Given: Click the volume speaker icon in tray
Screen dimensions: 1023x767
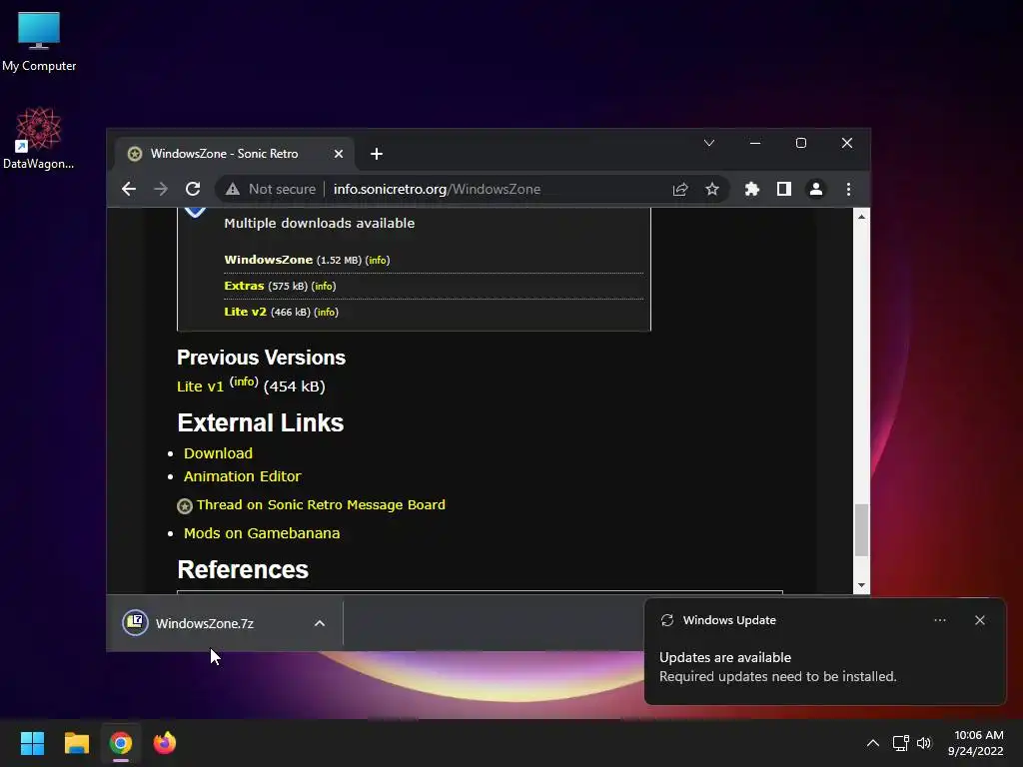Looking at the screenshot, I should (924, 743).
